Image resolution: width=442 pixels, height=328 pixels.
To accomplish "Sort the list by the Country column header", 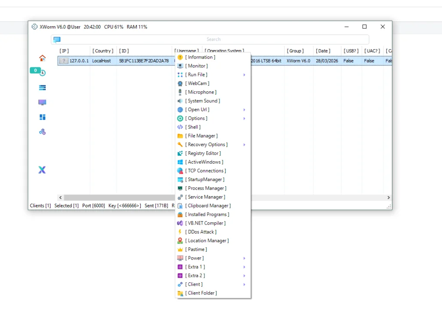I will coord(103,51).
